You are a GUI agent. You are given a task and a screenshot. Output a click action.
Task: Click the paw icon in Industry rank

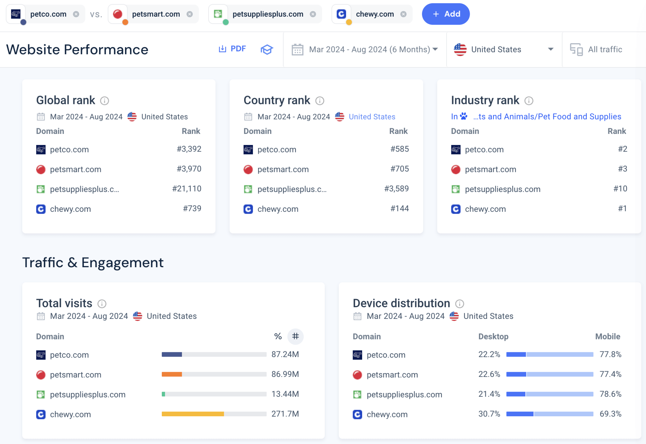pyautogui.click(x=464, y=116)
